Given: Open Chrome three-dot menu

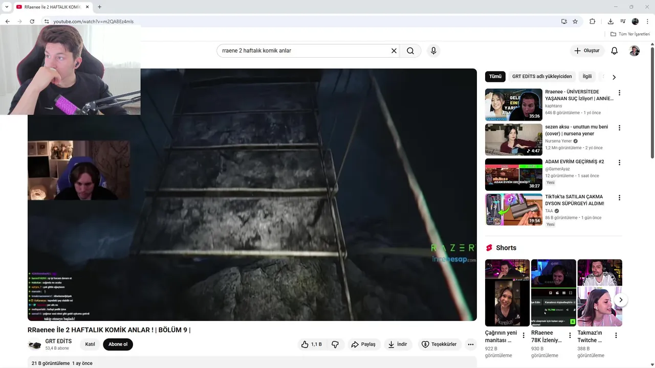Looking at the screenshot, I should pyautogui.click(x=647, y=21).
